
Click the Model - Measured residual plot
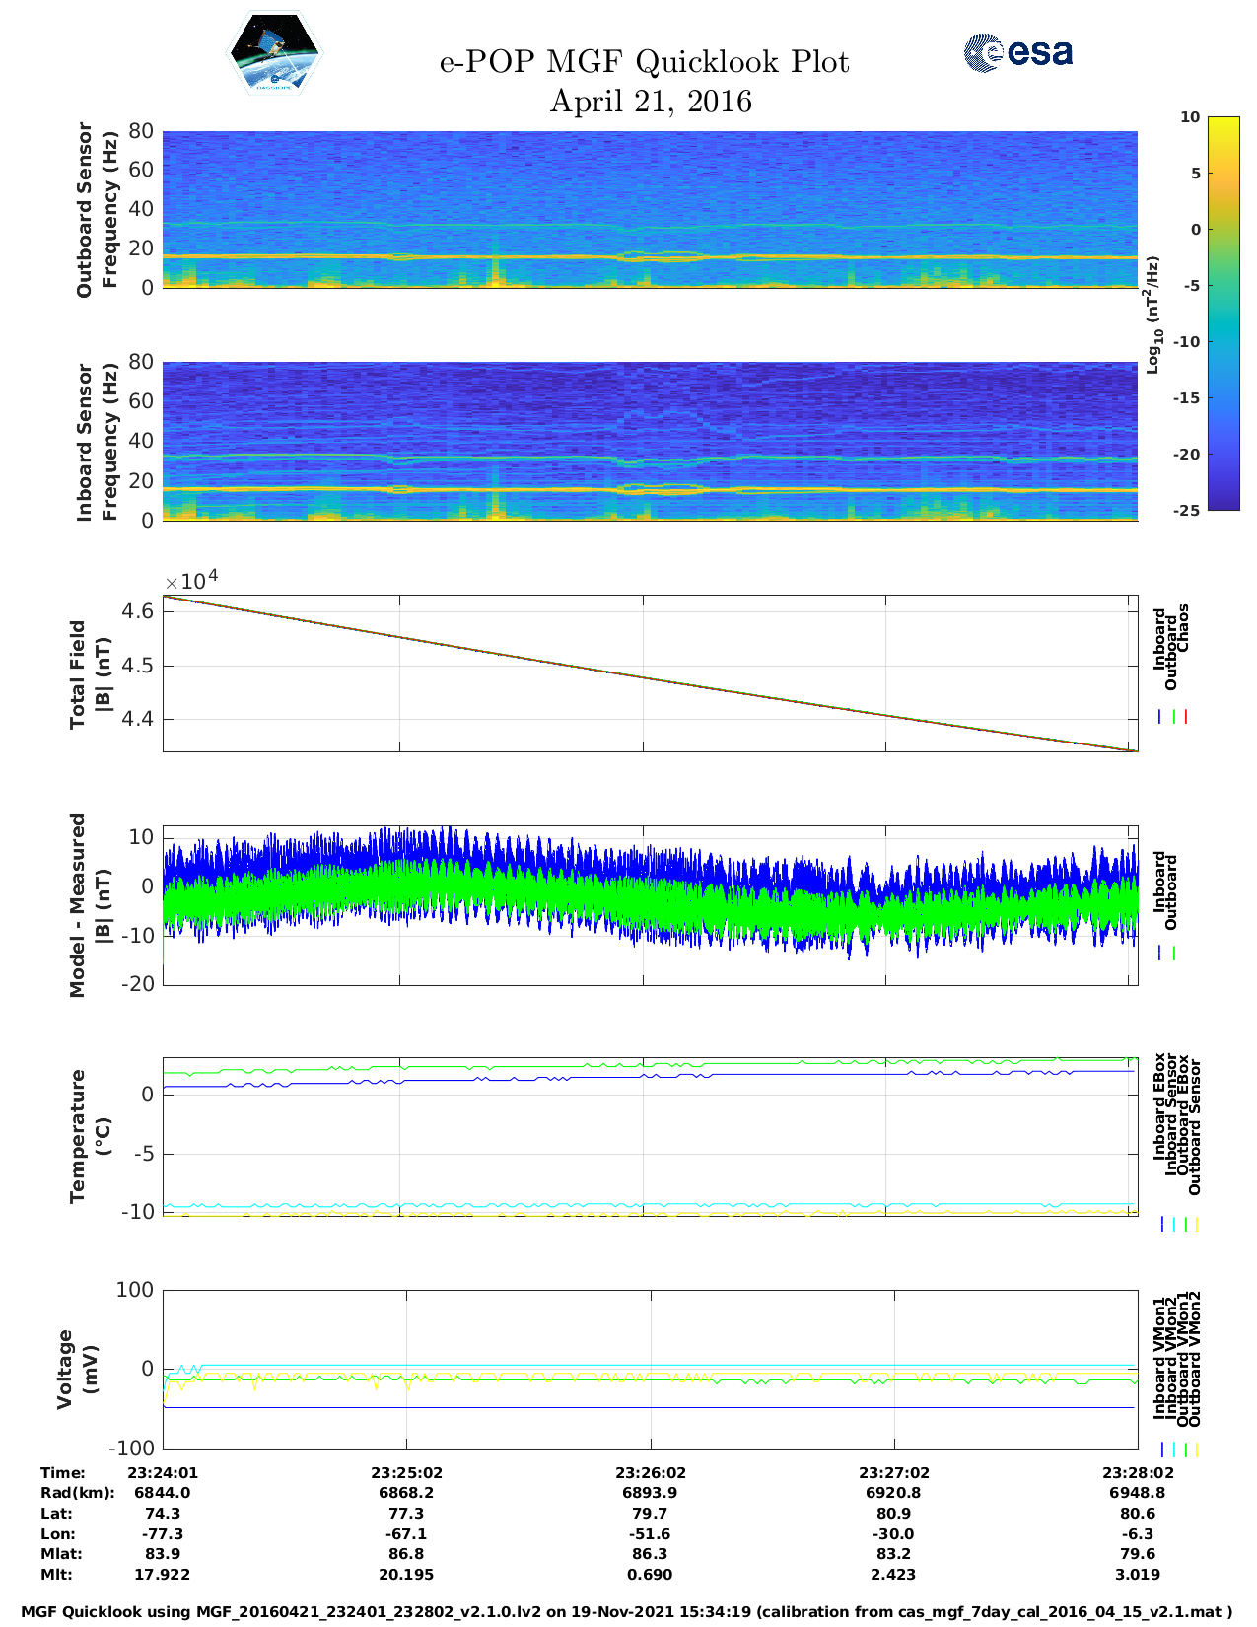(x=650, y=905)
